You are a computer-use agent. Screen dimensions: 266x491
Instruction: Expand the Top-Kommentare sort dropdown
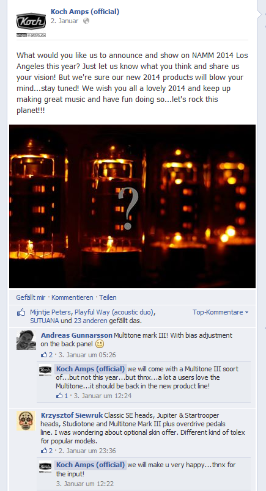pyautogui.click(x=221, y=312)
